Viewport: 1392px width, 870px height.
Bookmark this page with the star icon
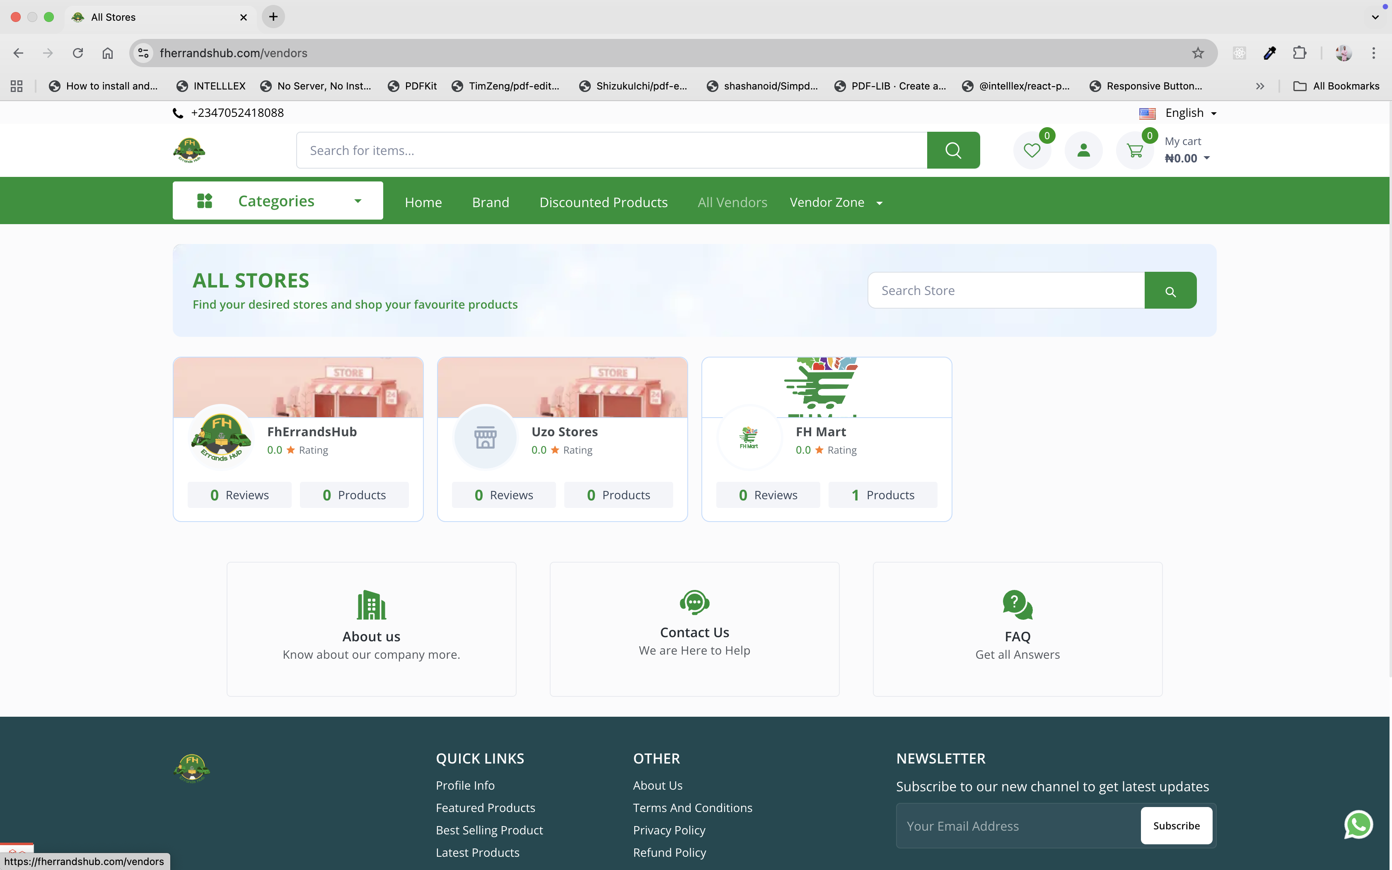(1198, 53)
